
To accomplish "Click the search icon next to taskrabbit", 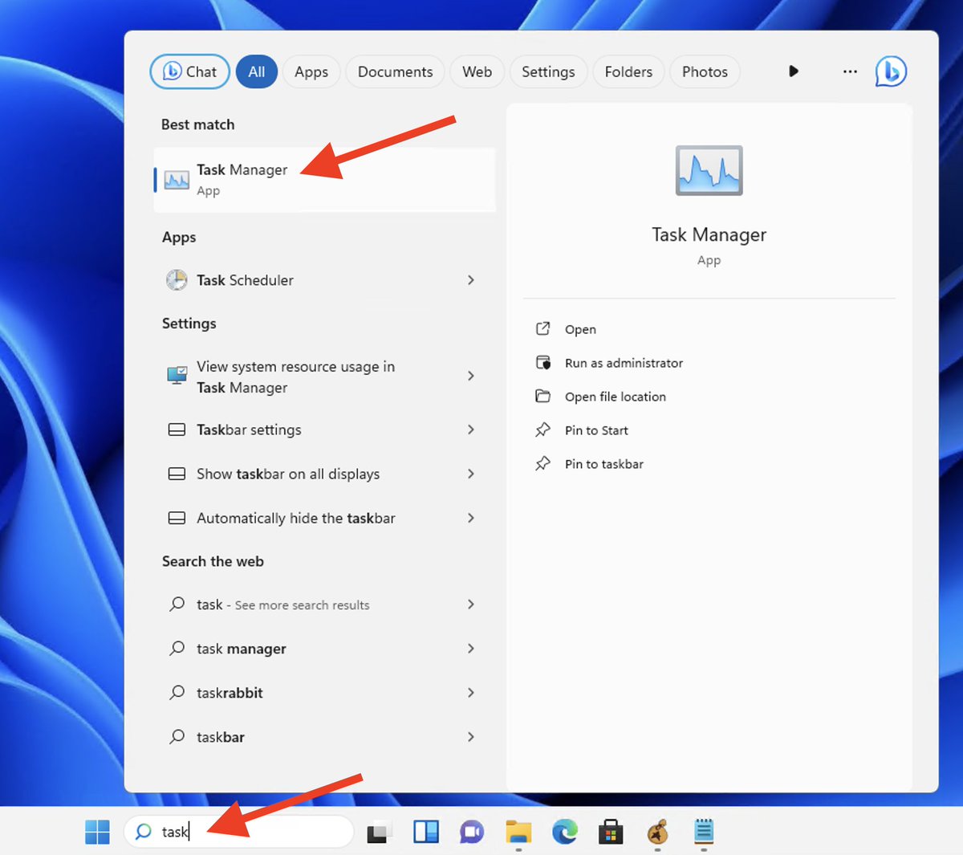I will (177, 692).
